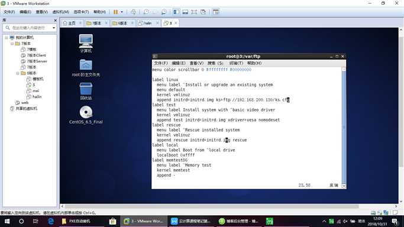Close the tab named 3
Image resolution: width=404 pixels, height=227 pixels.
pyautogui.click(x=176, y=23)
